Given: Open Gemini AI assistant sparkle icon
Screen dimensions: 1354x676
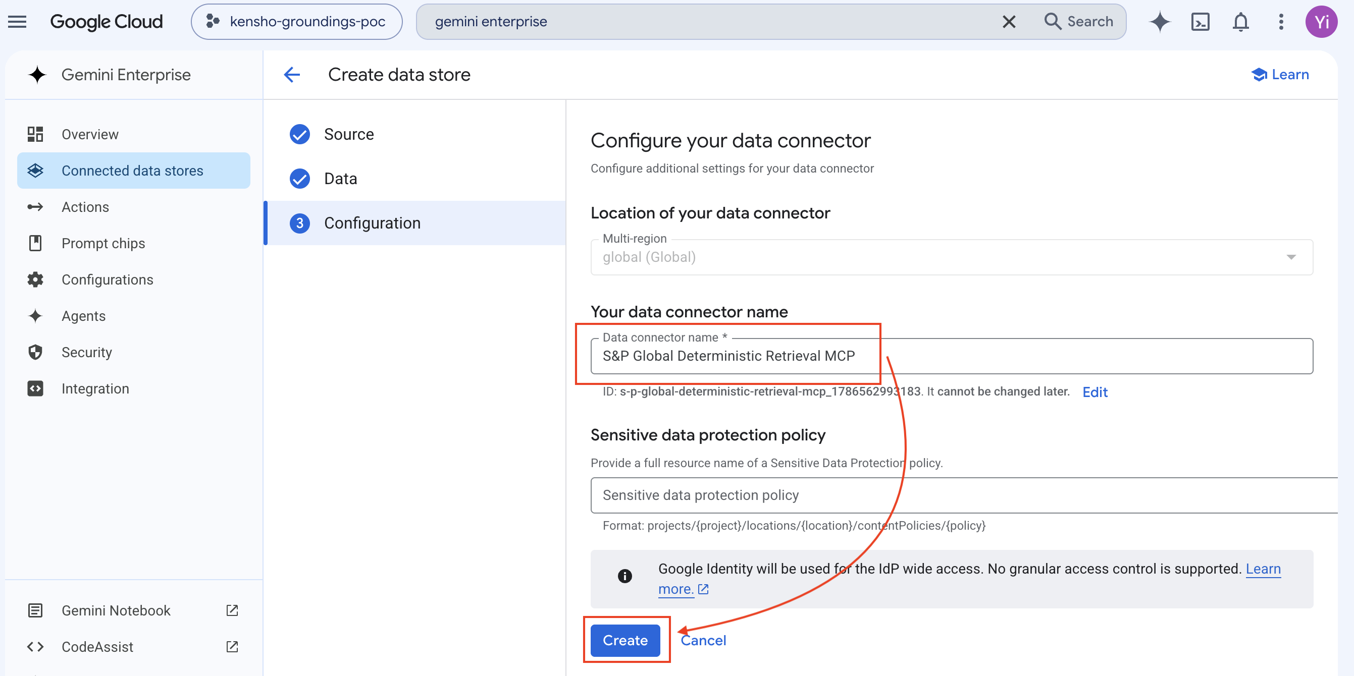Looking at the screenshot, I should [x=1160, y=22].
